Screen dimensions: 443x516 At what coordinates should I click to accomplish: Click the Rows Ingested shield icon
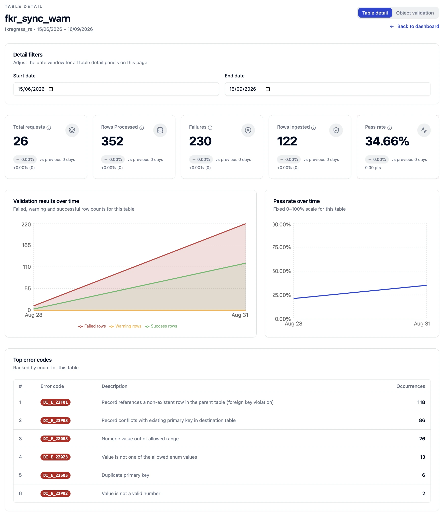click(x=336, y=130)
